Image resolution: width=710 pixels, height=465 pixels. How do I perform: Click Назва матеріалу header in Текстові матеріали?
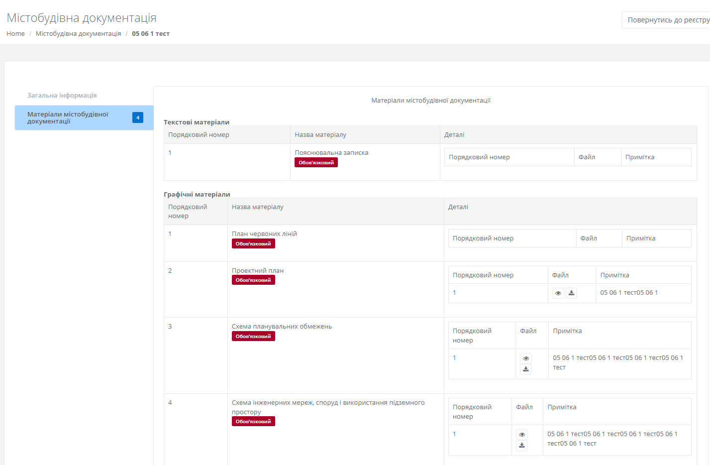[x=320, y=135]
